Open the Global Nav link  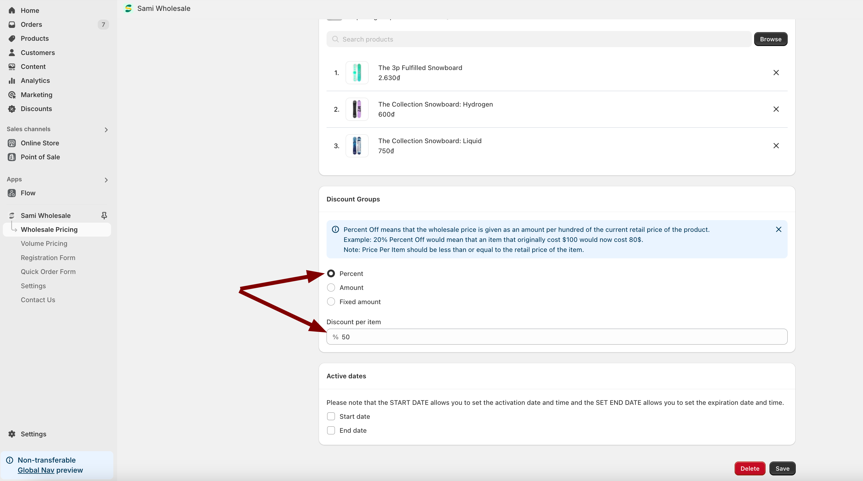click(x=36, y=470)
